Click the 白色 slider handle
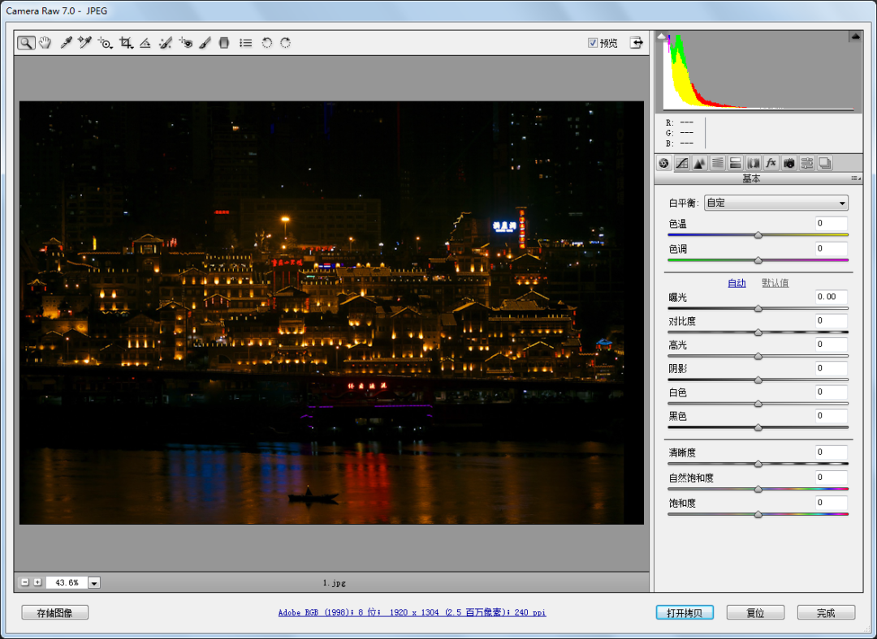This screenshot has width=877, height=639. pyautogui.click(x=758, y=404)
